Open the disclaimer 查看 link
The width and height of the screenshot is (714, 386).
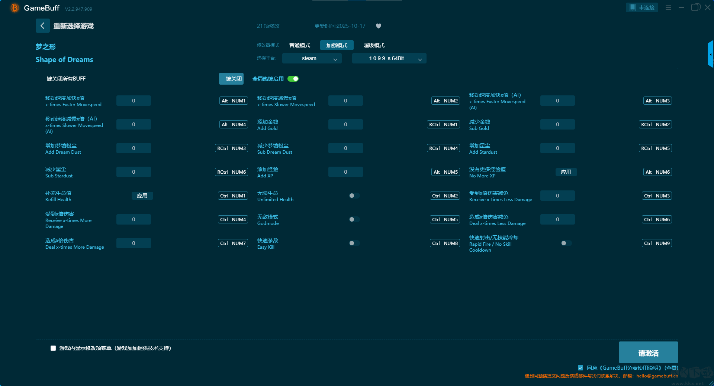[x=671, y=368]
